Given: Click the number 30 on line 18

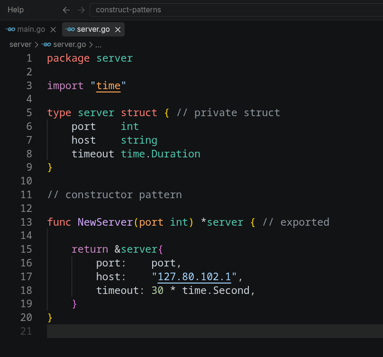Looking at the screenshot, I should click(157, 291).
